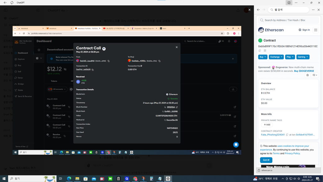Viewport: 323px width, 182px height.
Task: Open Windows notification center in taskbar
Action: 318,179
